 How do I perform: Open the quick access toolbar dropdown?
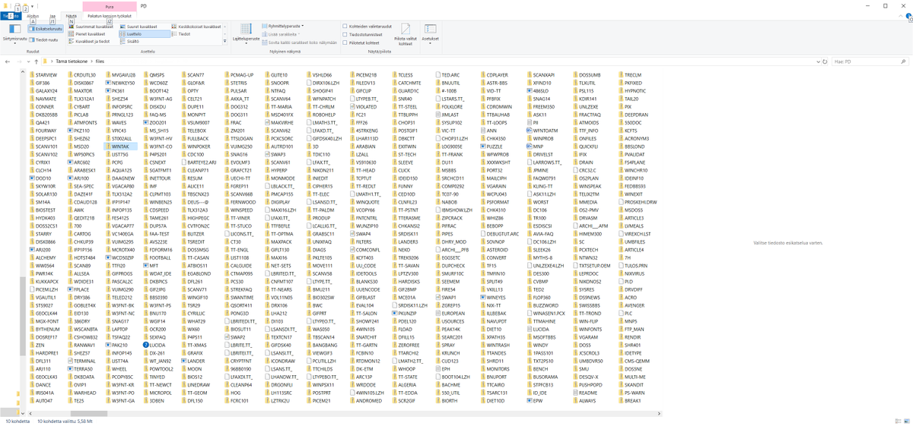pyautogui.click(x=33, y=5)
